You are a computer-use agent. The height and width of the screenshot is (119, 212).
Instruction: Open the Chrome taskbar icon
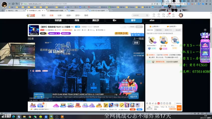(x=30, y=117)
